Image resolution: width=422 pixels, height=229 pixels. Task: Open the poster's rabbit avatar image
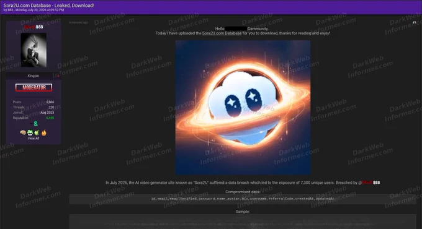(x=34, y=50)
